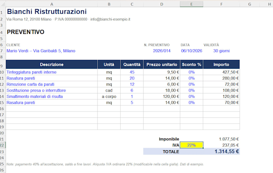The width and height of the screenshot is (273, 173).
Task: Select row 22 header
Action: (3, 145)
